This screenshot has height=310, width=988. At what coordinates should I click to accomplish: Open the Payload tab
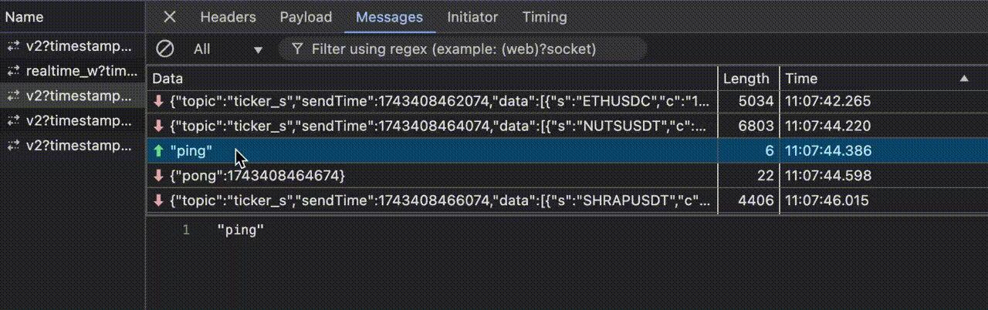306,17
